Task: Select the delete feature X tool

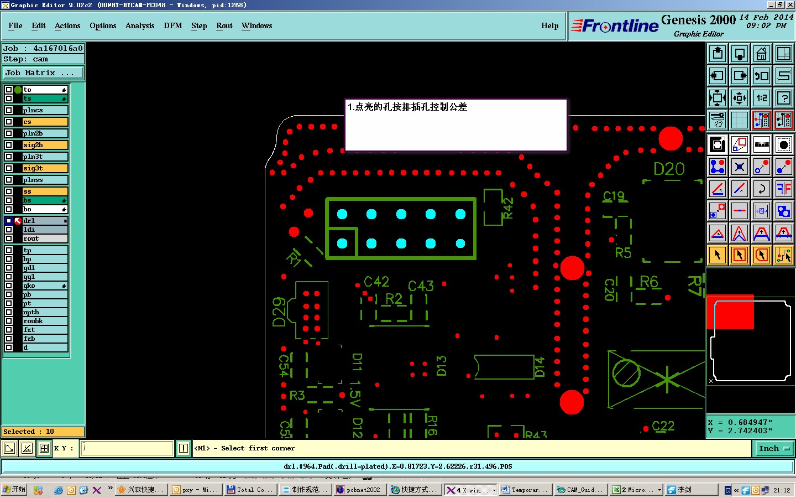Action: [740, 167]
